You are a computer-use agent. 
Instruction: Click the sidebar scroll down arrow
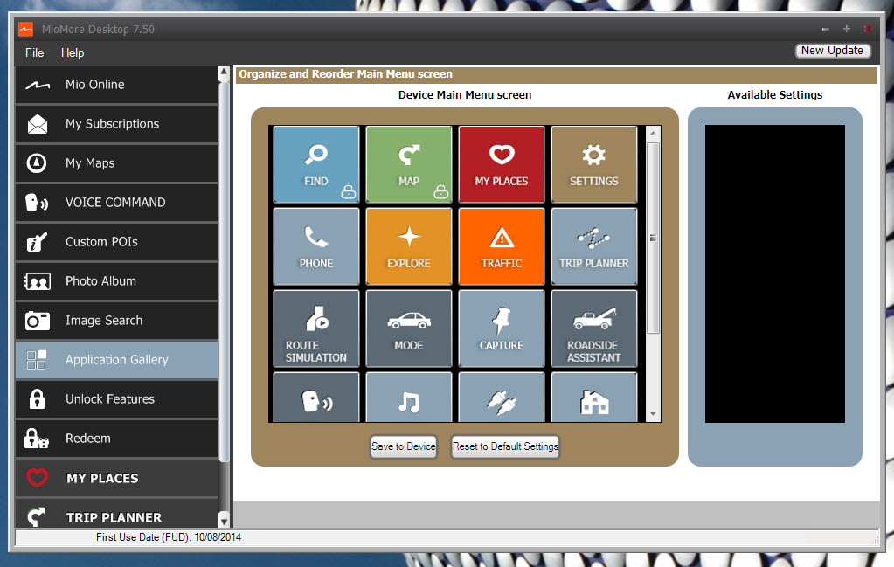224,521
